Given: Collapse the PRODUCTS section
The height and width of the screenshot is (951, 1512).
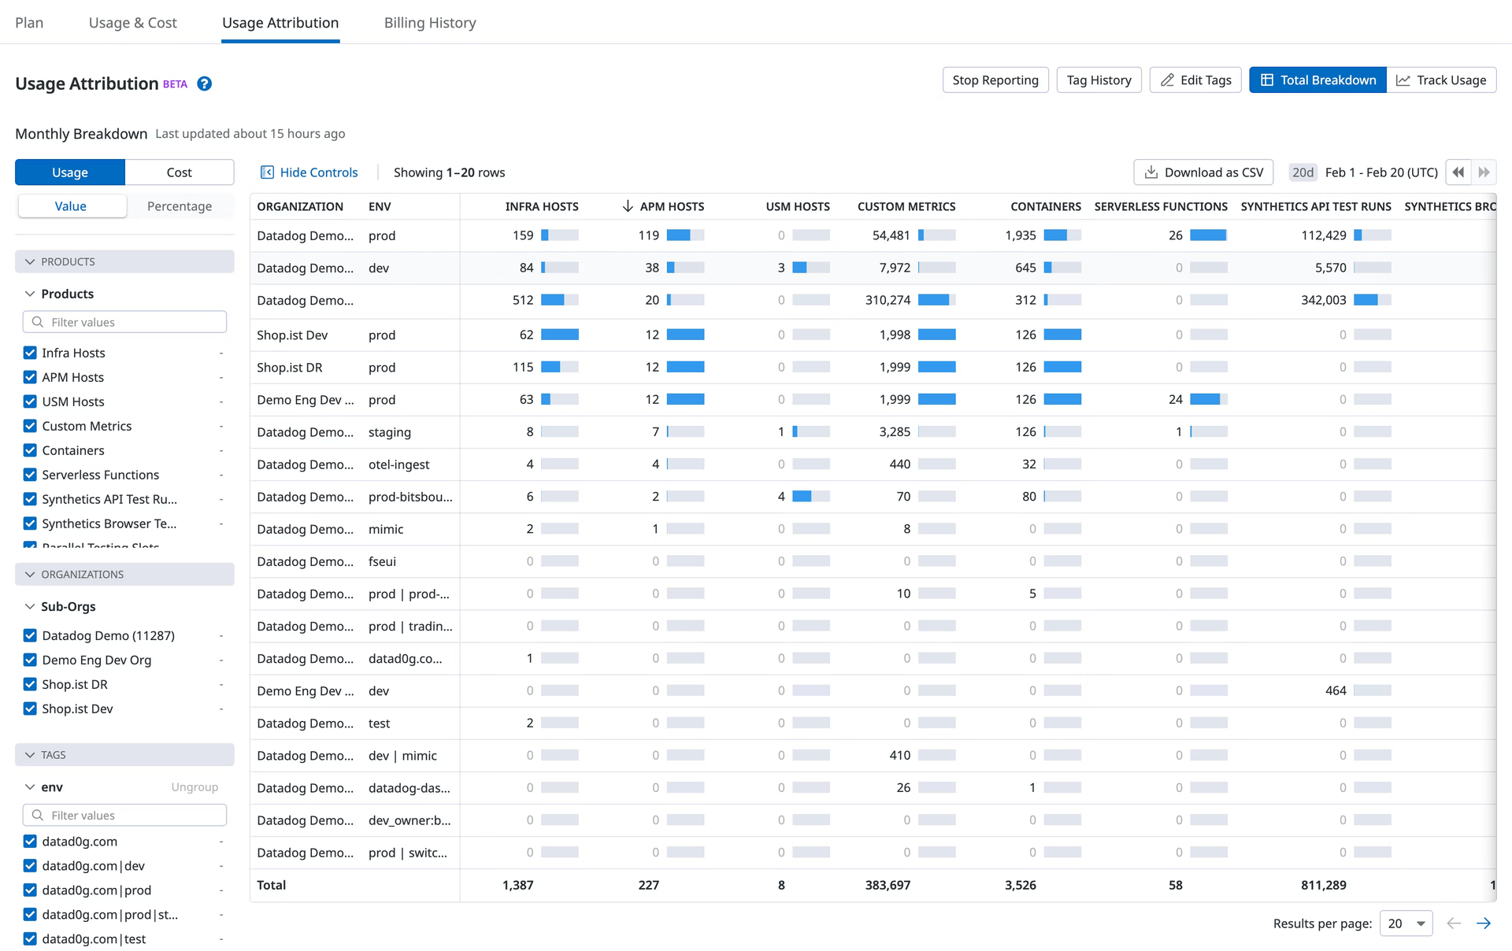Looking at the screenshot, I should (x=29, y=261).
